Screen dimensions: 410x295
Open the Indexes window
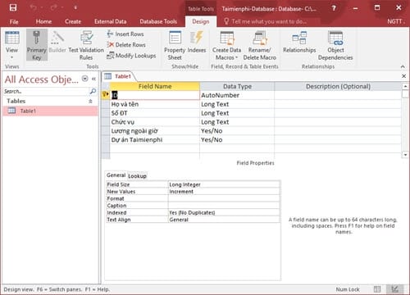197,42
